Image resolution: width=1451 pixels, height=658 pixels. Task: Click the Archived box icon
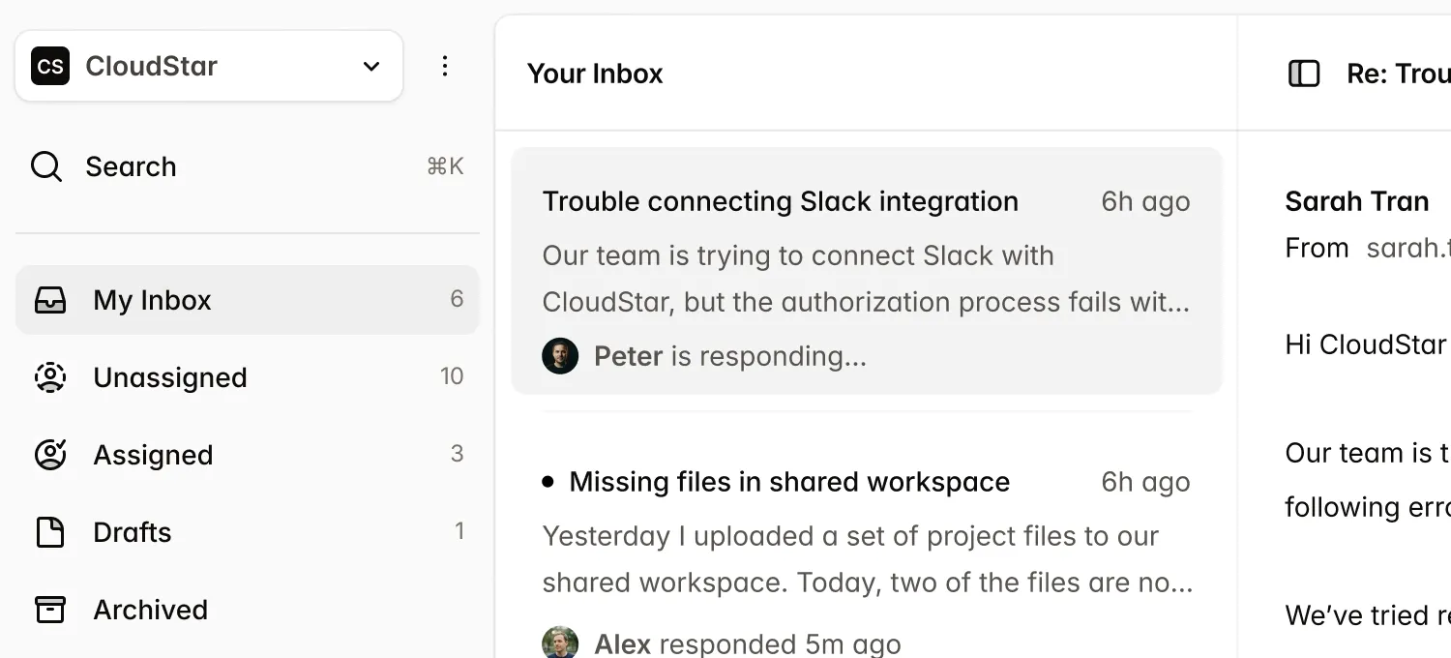pos(50,610)
